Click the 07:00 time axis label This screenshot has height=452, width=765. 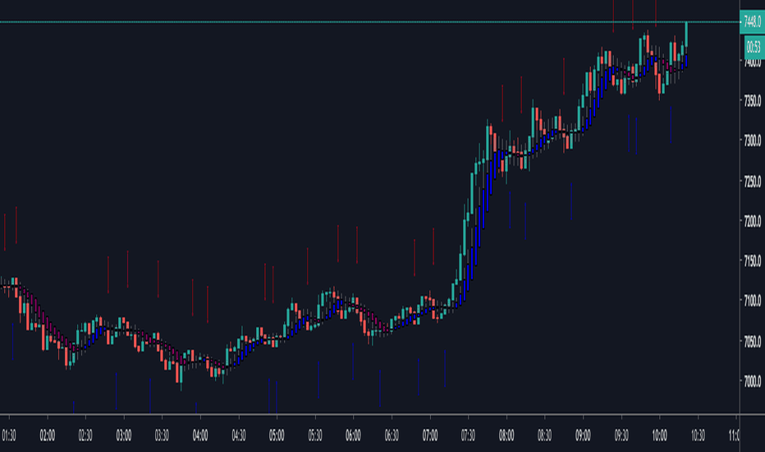[430, 436]
